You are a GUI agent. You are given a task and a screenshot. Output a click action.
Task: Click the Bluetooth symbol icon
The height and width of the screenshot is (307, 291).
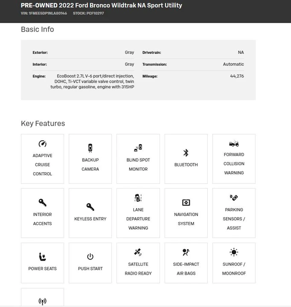[186, 153]
